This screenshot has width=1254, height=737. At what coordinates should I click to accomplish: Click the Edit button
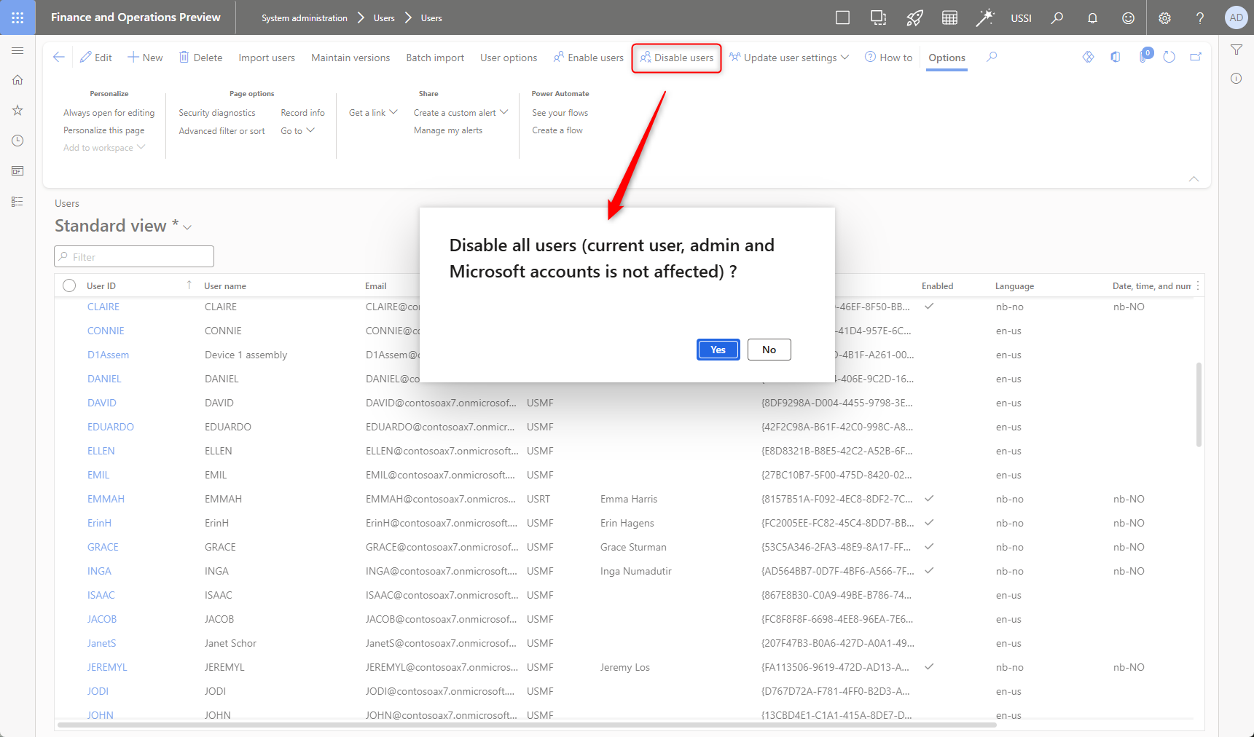(96, 58)
